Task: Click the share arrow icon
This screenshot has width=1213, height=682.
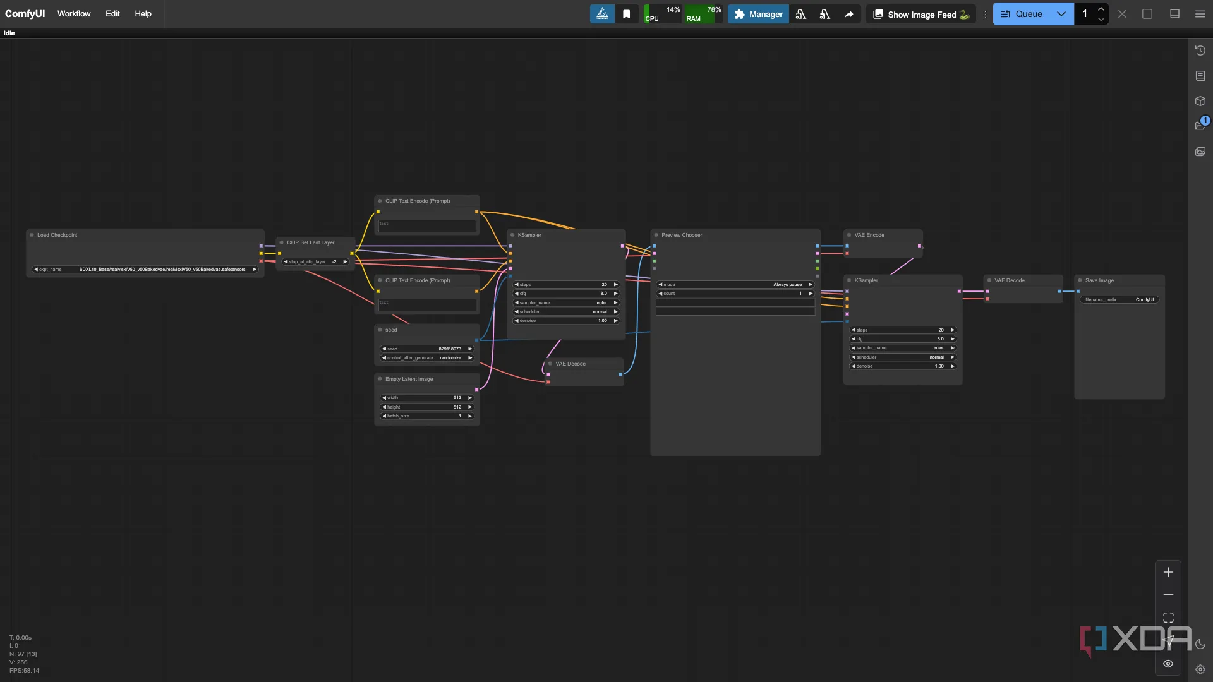Action: (x=849, y=14)
